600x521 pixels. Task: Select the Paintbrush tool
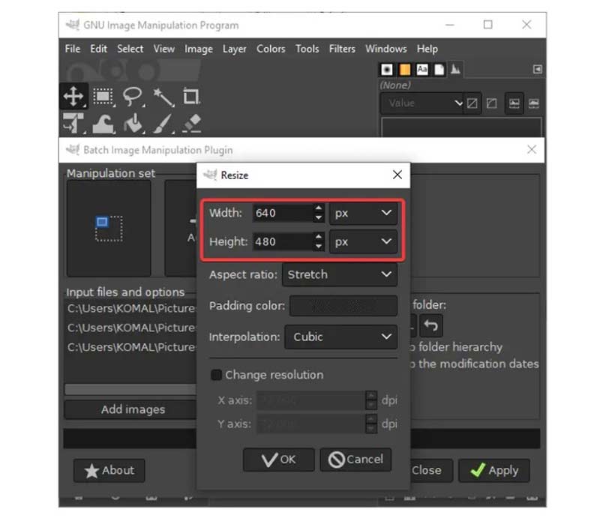coord(163,124)
